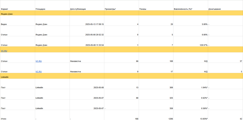The image size is (243, 120).
Task: Select the date cell 2025-05-13 17:09:15
Action: 87,21
